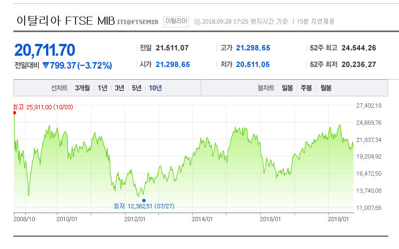Switch to 주봉 candlestick chart
This screenshot has width=399, height=249.
(x=306, y=88)
